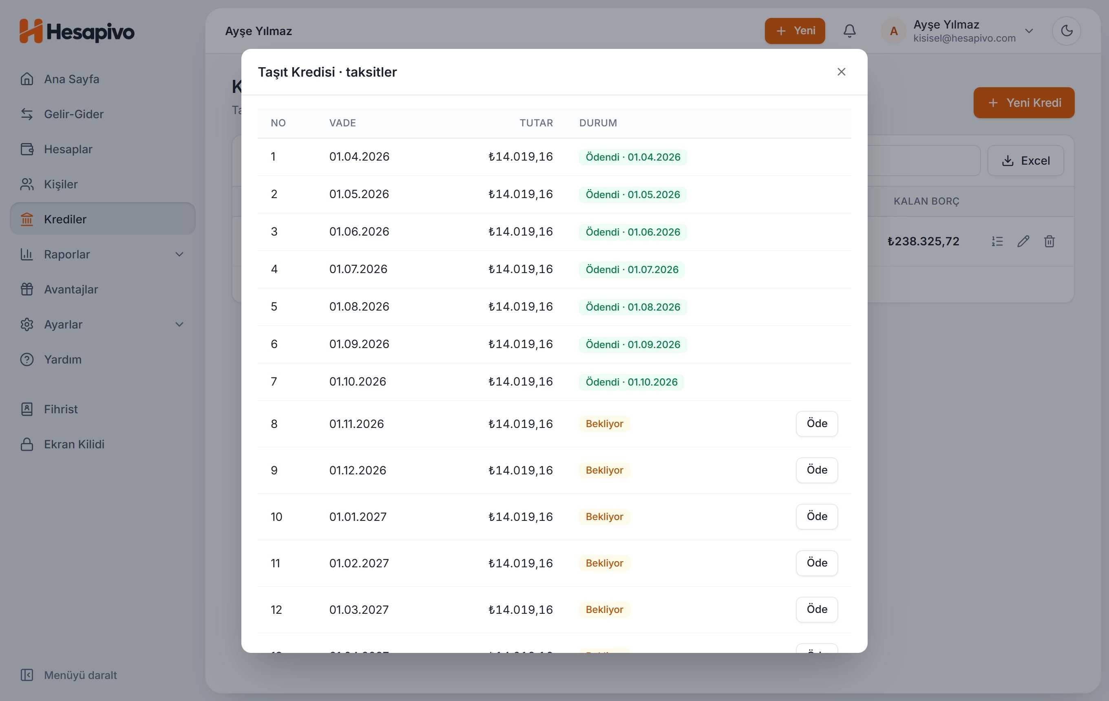Open Kişiler sidebar item

click(x=103, y=184)
